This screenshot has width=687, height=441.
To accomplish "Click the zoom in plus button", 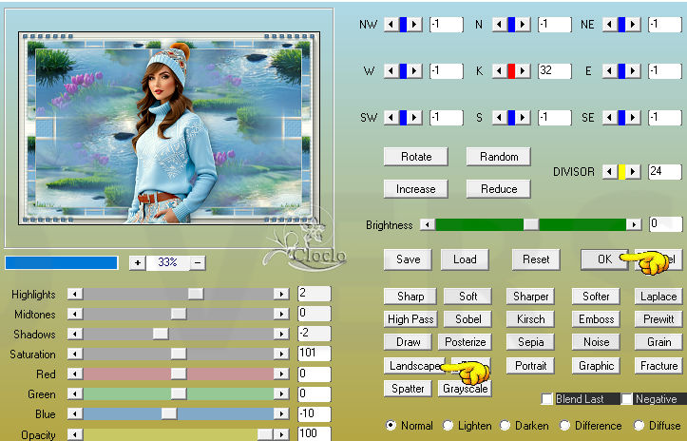I will 137,262.
